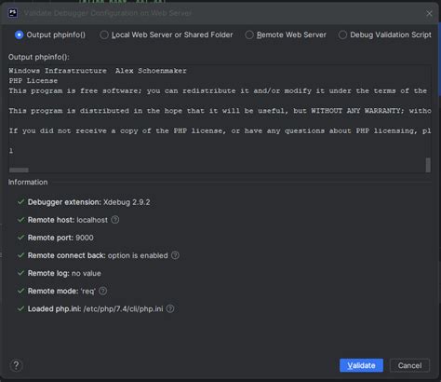This screenshot has height=382, width=441.
Task: Click 'Xdebug 2.9.2' version text
Action: [127, 202]
